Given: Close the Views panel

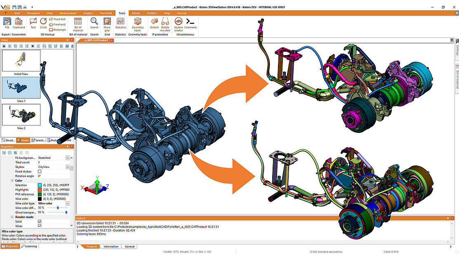Looking at the screenshot, I should click(x=72, y=40).
